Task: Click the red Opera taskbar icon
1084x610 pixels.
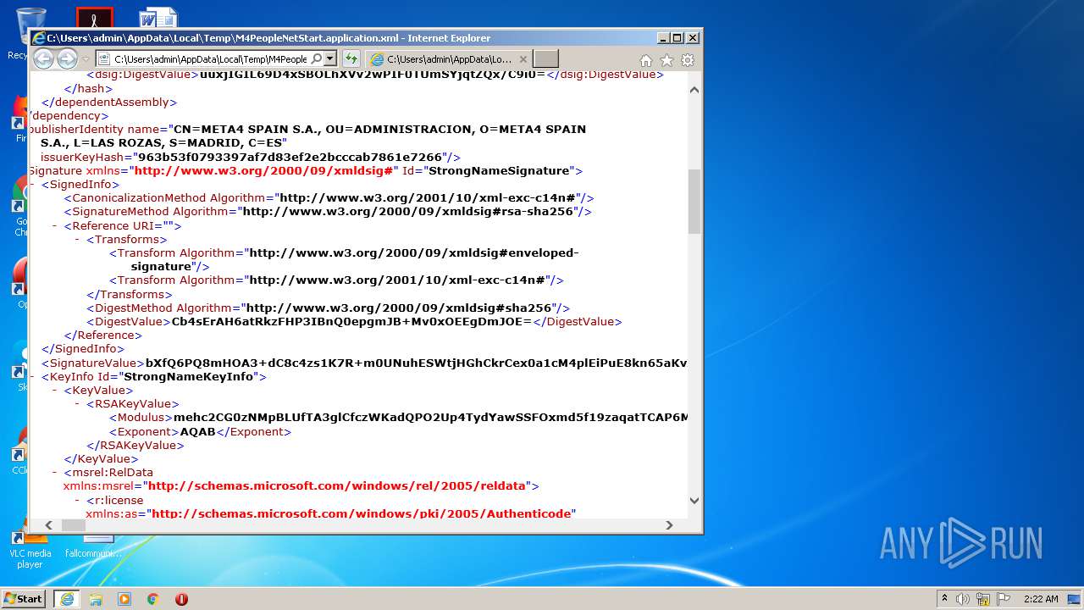Action: (x=181, y=598)
